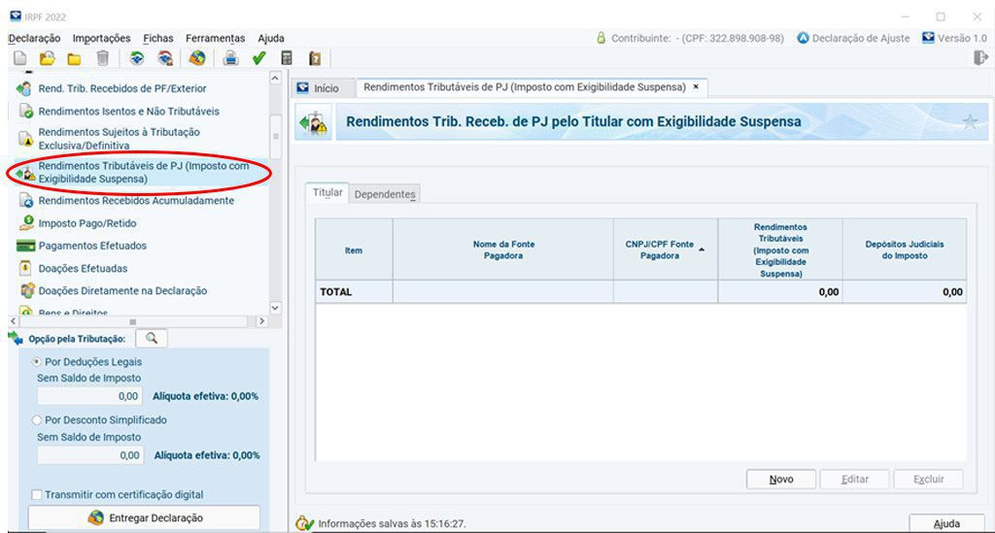Click the save backup copy icon
995x533 pixels.
136,59
